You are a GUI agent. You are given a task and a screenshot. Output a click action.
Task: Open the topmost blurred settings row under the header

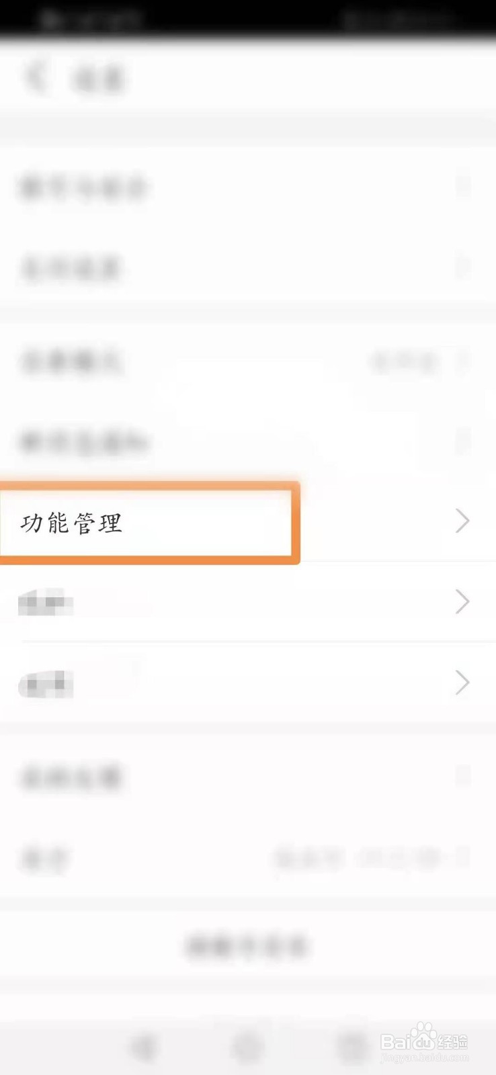[248, 187]
